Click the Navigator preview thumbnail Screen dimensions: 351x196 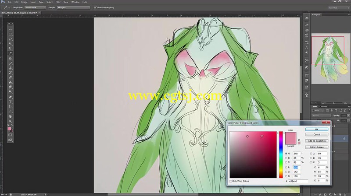point(331,59)
